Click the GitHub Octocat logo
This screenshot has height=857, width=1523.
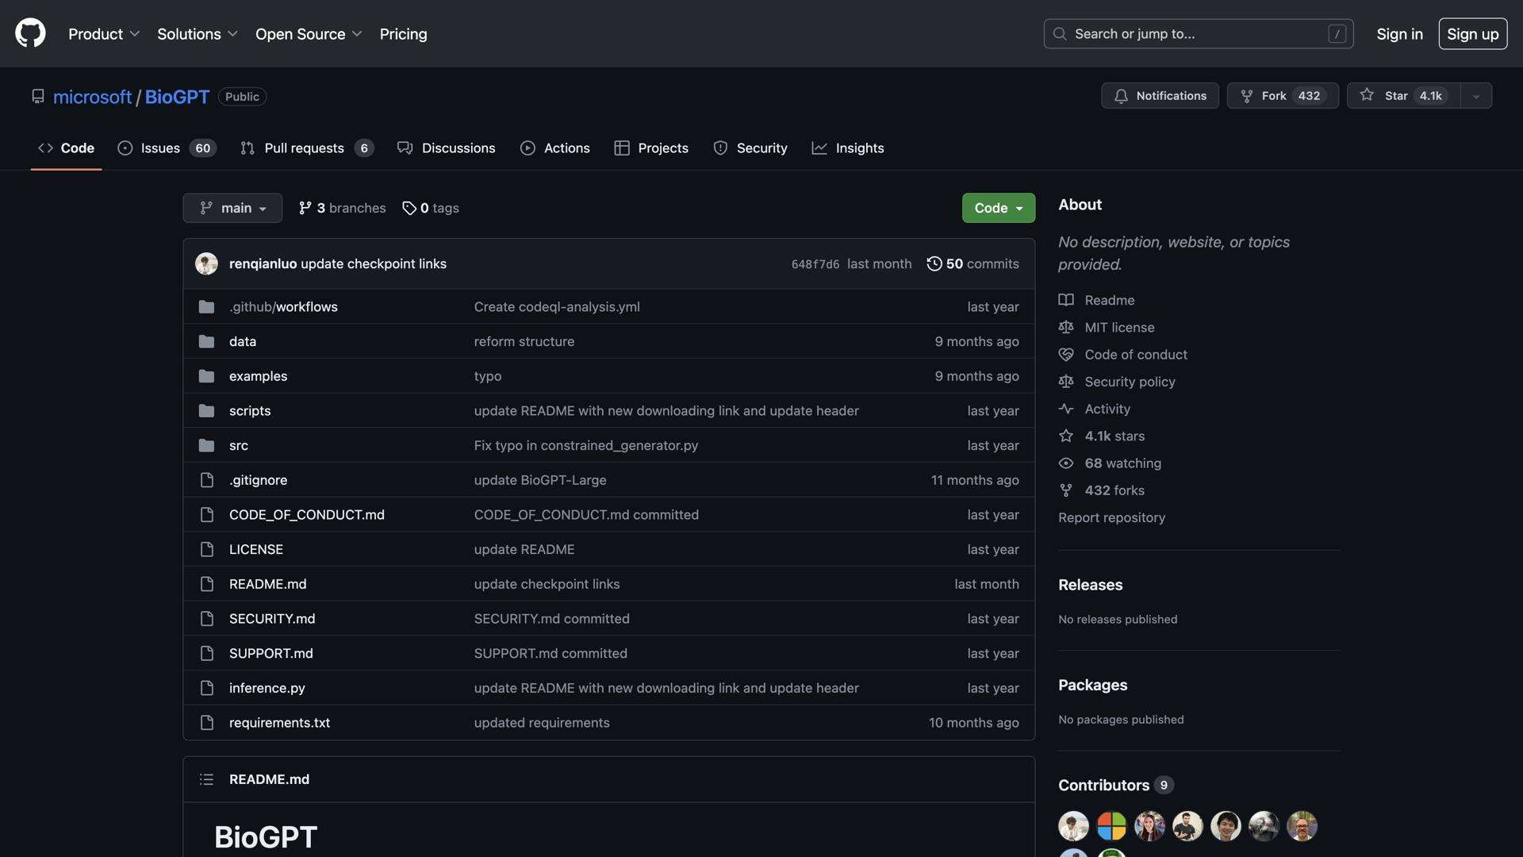(x=30, y=33)
